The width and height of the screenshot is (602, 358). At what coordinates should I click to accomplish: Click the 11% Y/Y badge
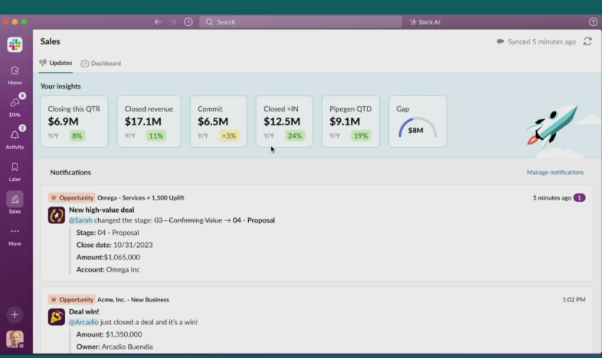[x=156, y=135]
